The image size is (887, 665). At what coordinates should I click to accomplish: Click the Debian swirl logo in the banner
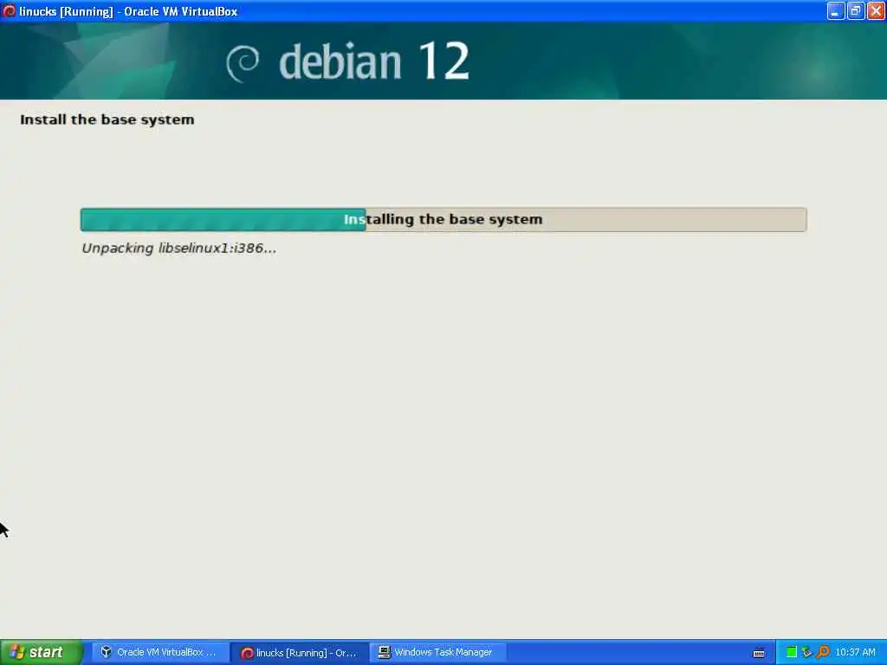(x=243, y=62)
